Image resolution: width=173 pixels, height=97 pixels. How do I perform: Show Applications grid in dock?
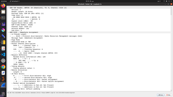tap(3, 94)
